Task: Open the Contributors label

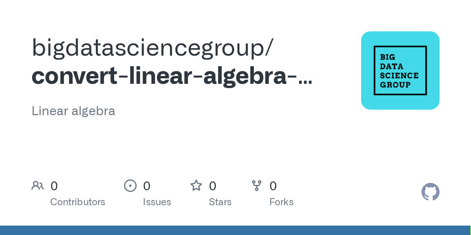Action: pyautogui.click(x=78, y=202)
